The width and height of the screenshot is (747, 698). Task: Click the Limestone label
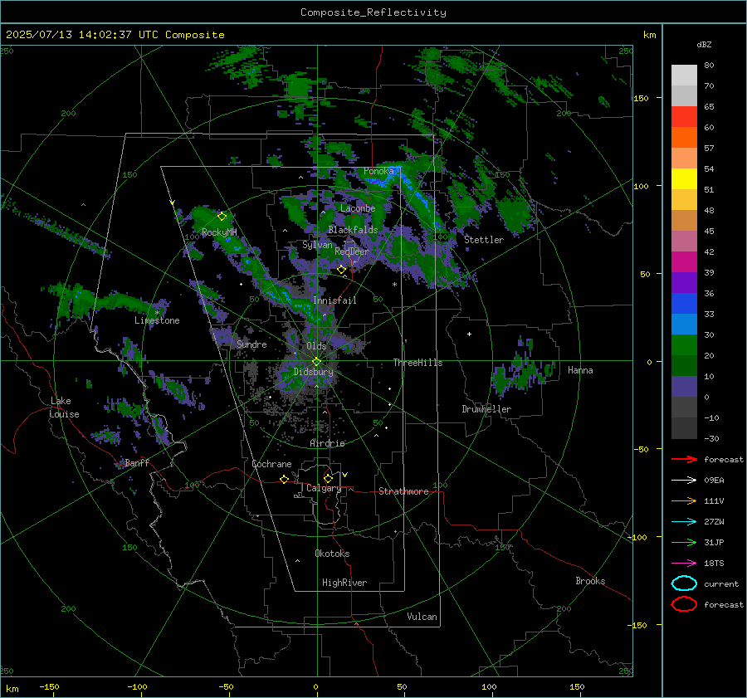[157, 320]
